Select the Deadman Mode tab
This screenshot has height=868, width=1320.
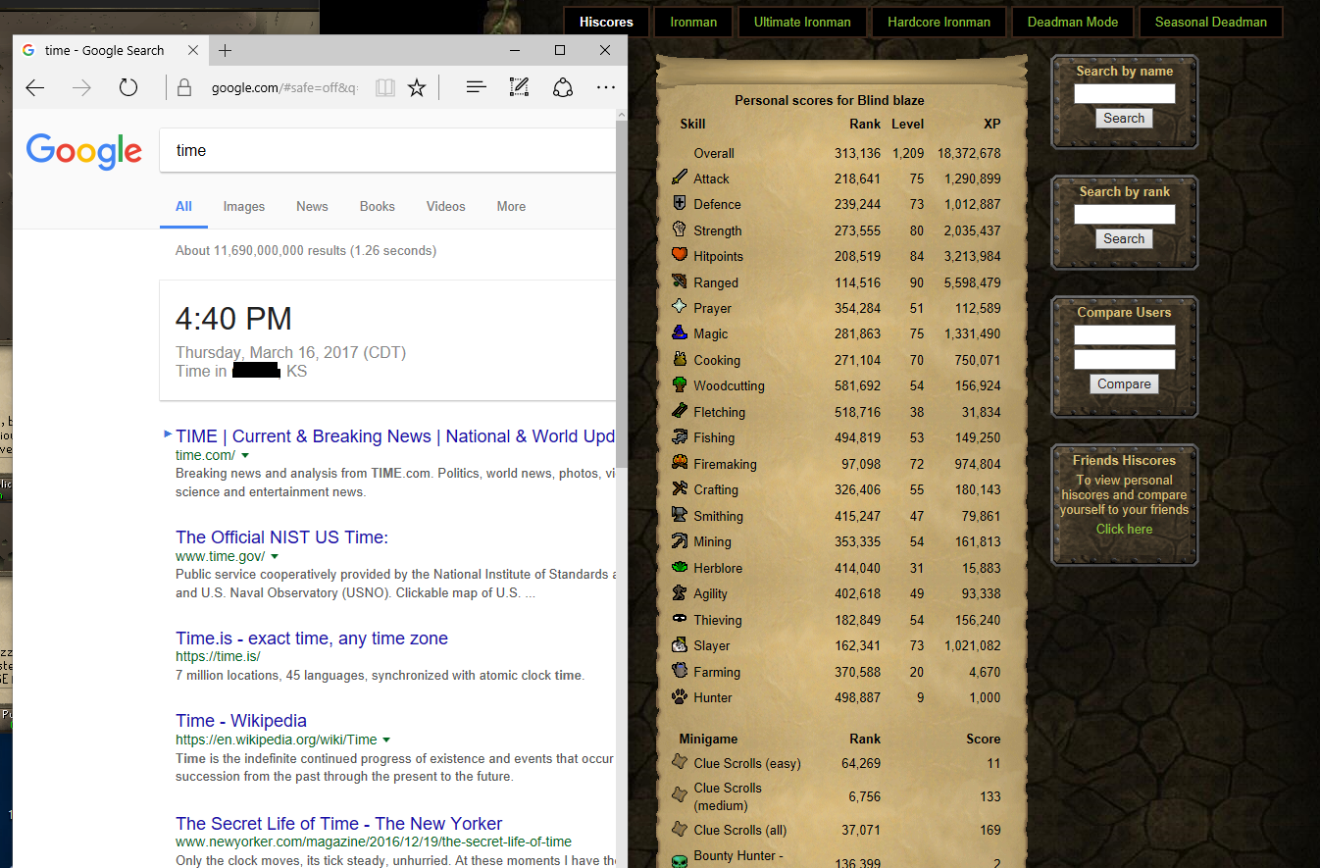1072,22
